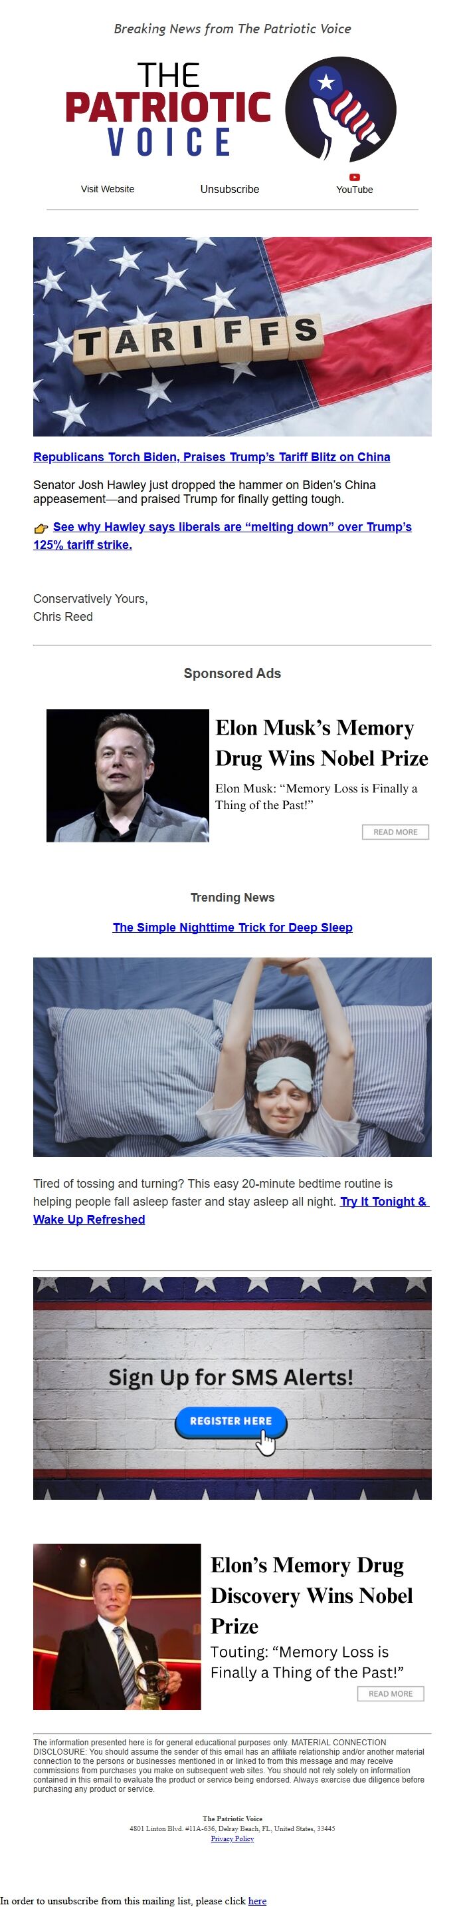Screen dimensions: 465x1907
Task: Open Elon photo holding trophy
Action: tap(117, 1626)
